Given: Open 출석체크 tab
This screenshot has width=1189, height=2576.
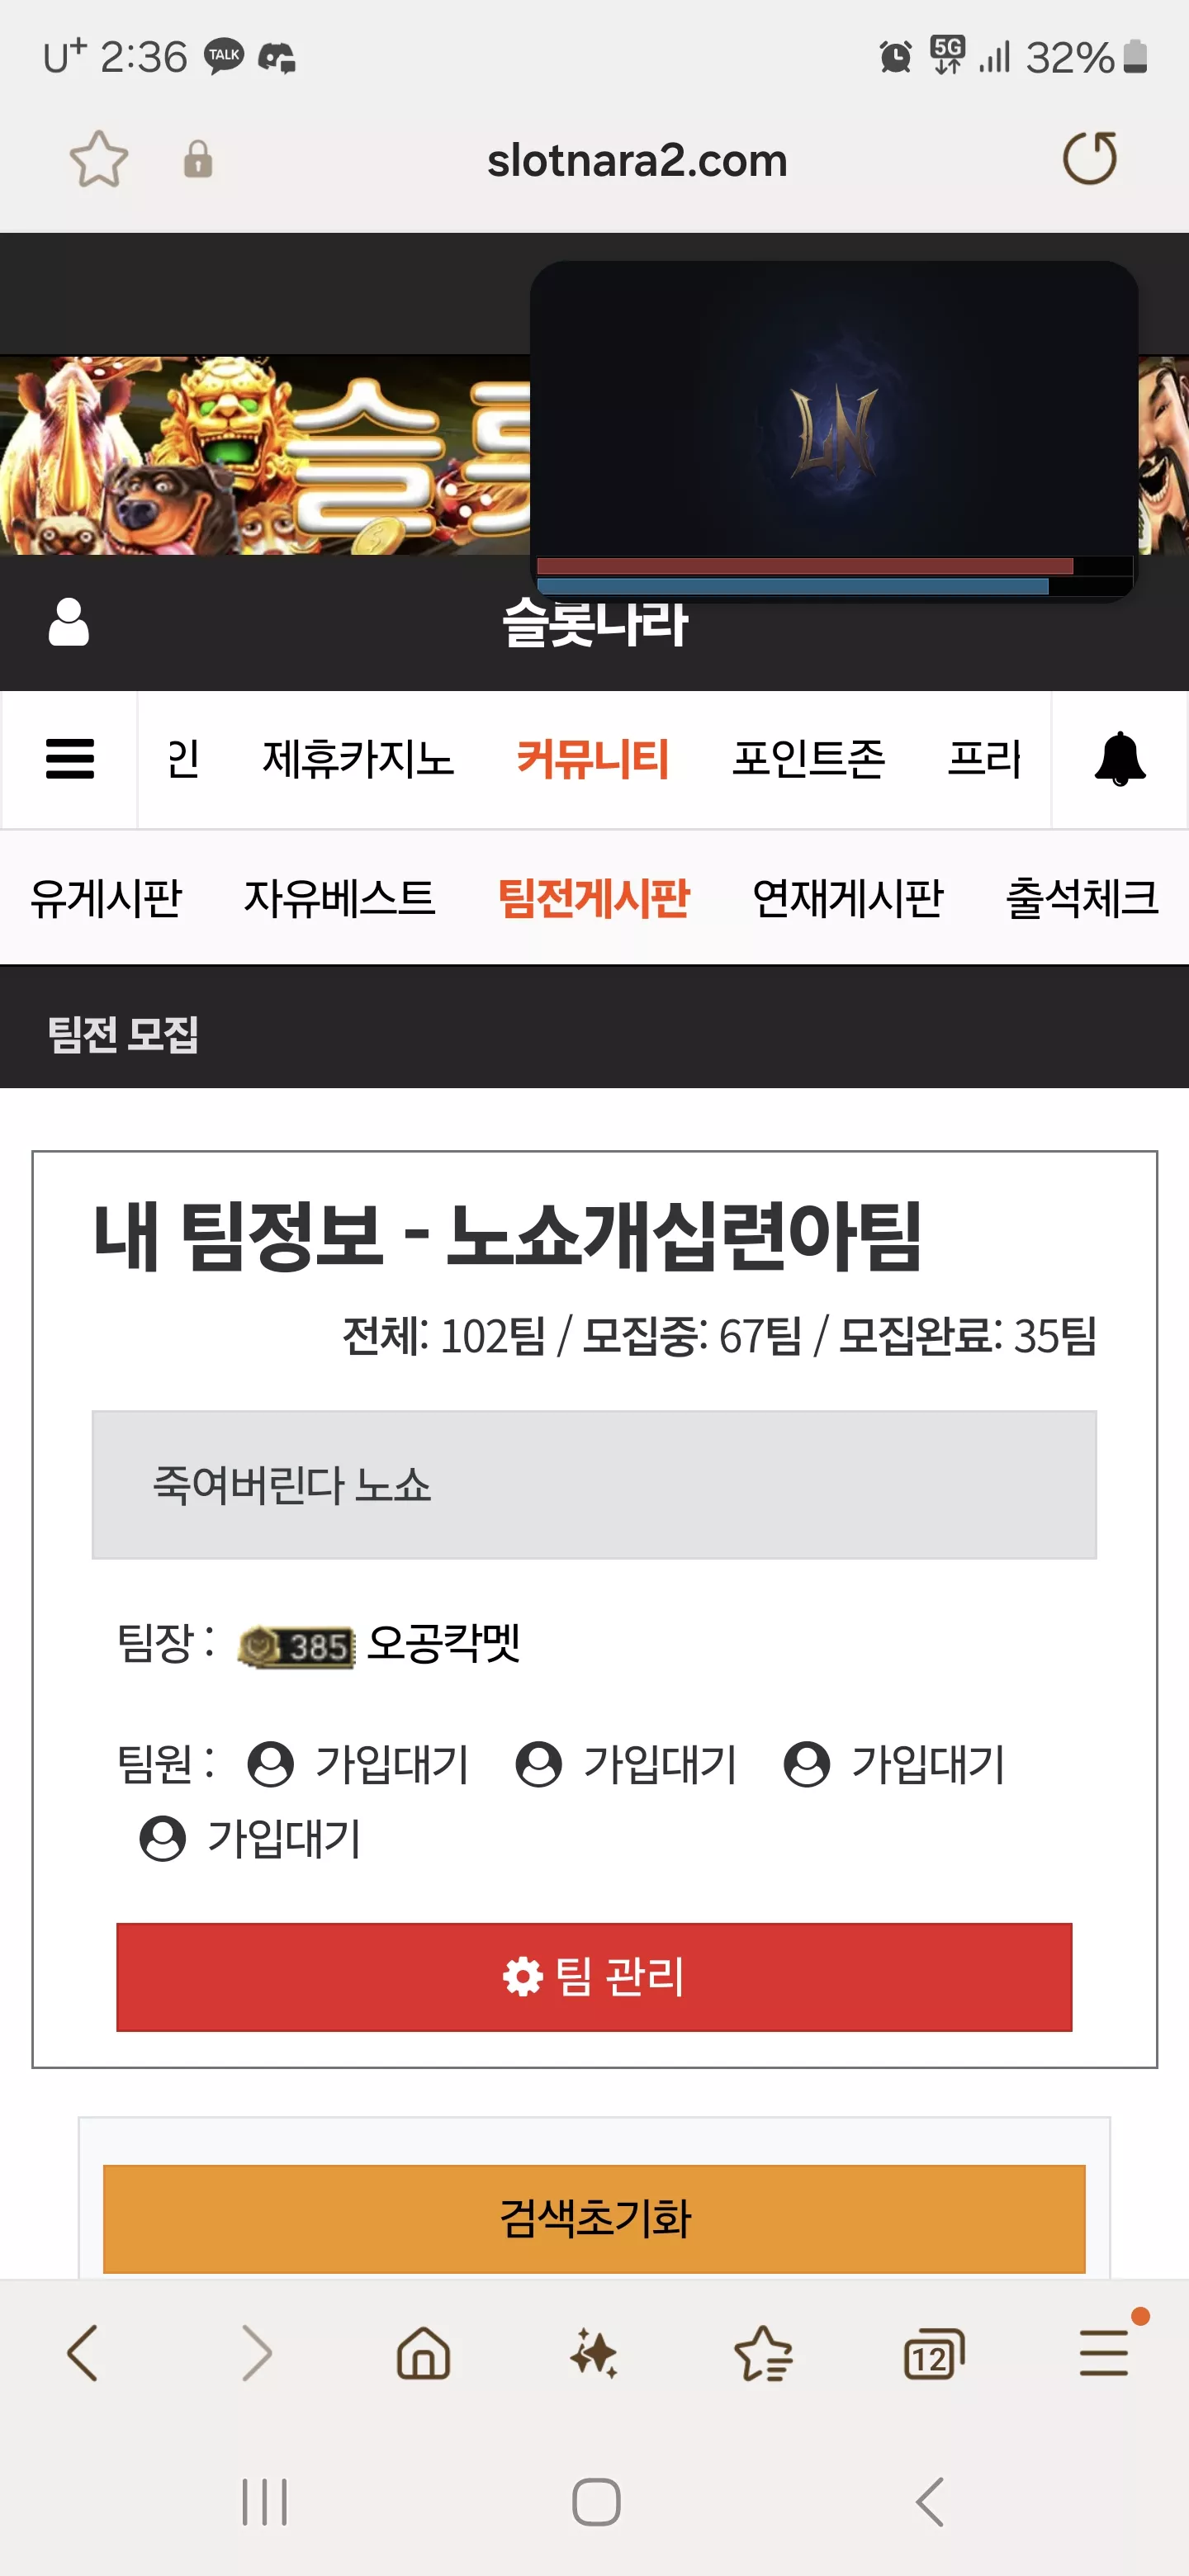Looking at the screenshot, I should point(1082,897).
